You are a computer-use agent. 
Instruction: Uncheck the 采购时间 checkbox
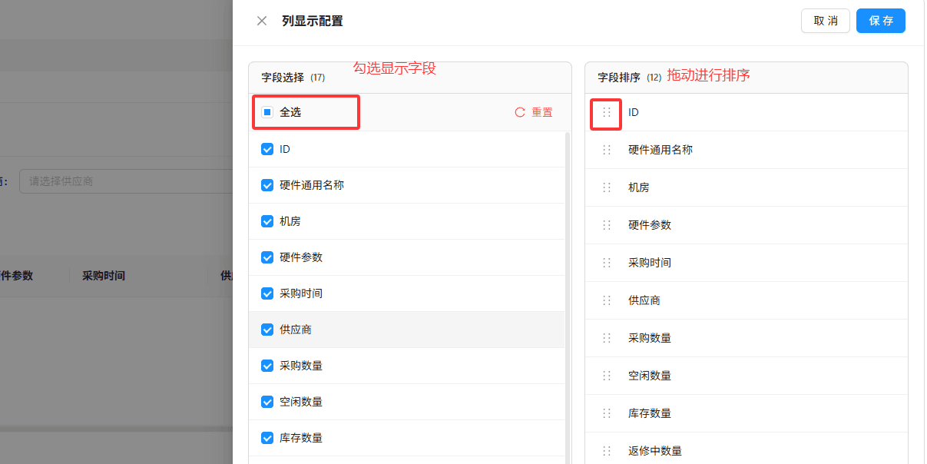click(x=267, y=293)
